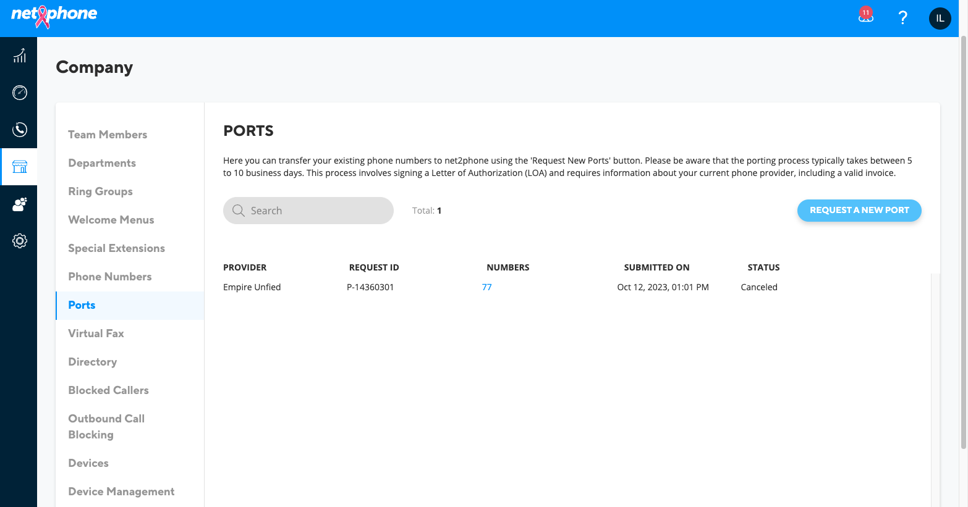Open Special Extensions
This screenshot has height=507, width=968.
(x=116, y=248)
